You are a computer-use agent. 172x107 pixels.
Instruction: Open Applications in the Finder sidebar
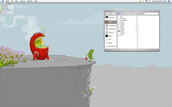pyautogui.click(x=110, y=26)
